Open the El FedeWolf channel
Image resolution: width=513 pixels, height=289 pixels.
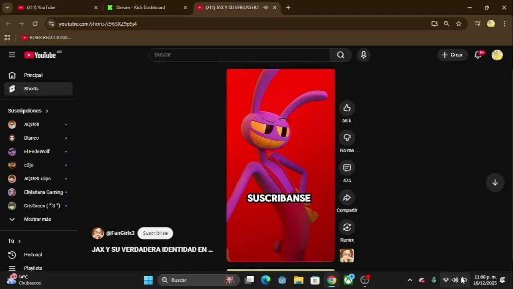coord(39,151)
